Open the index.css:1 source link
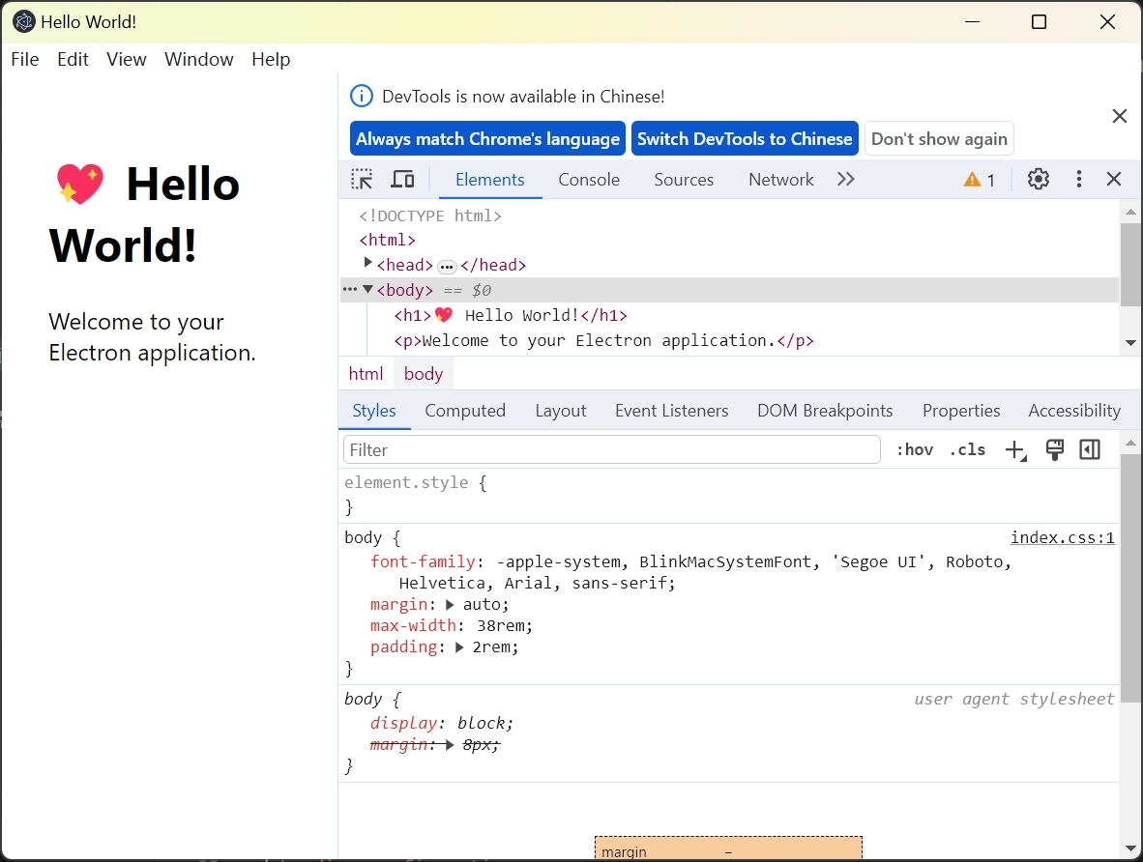 (1062, 538)
